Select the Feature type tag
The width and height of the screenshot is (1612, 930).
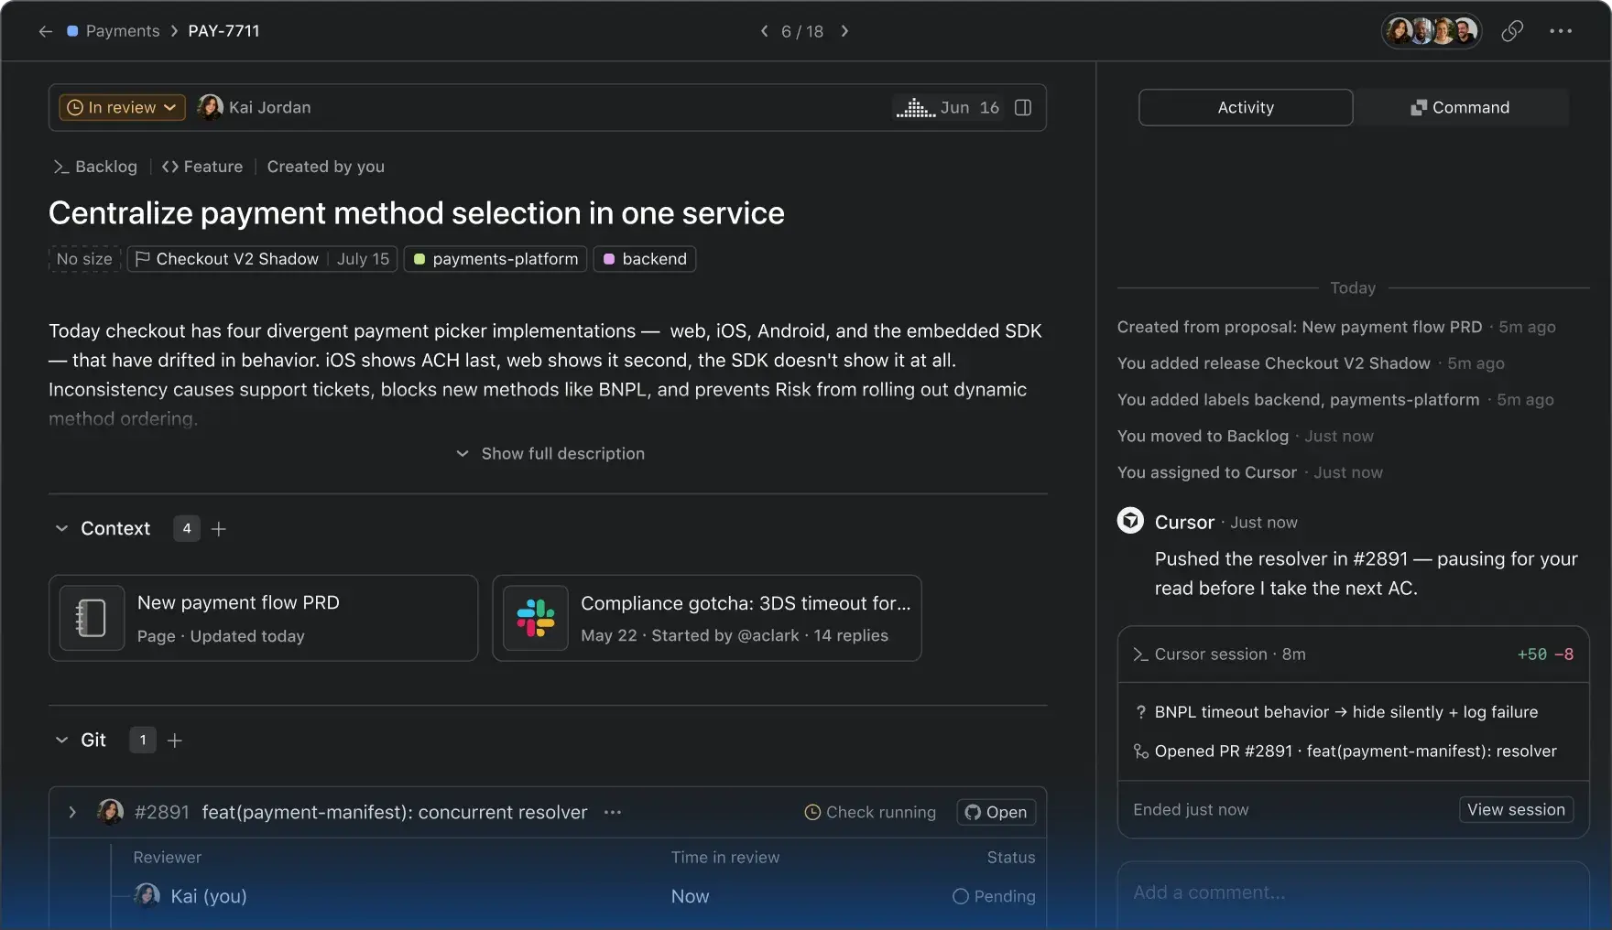tap(202, 167)
